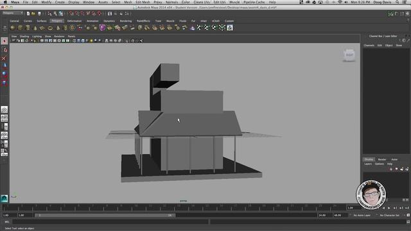Open the Channels menu in Channel Box
Viewport: 411px width, 231px height.
click(369, 46)
